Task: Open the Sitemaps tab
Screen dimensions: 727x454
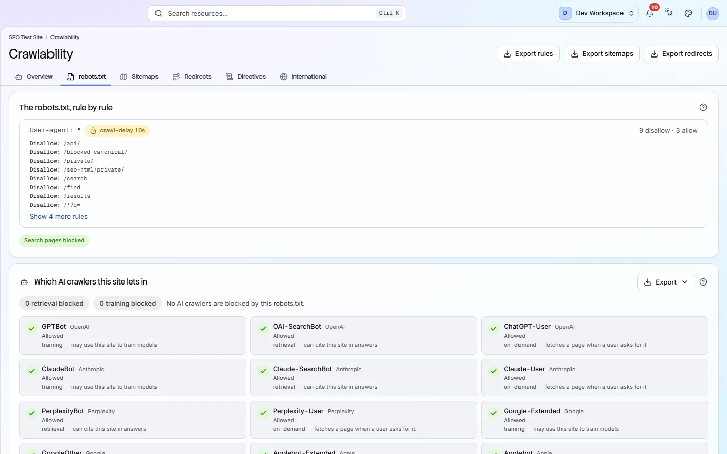Action: (139, 77)
